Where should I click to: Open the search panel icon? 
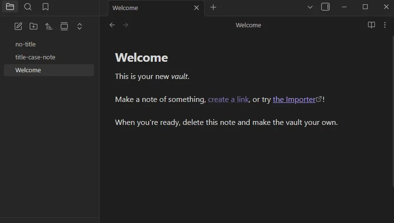(x=28, y=7)
